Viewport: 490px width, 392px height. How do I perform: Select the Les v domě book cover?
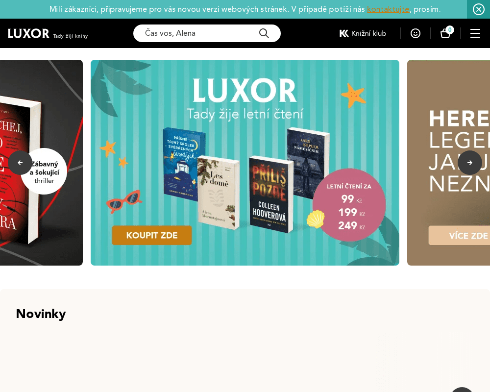[x=218, y=192]
